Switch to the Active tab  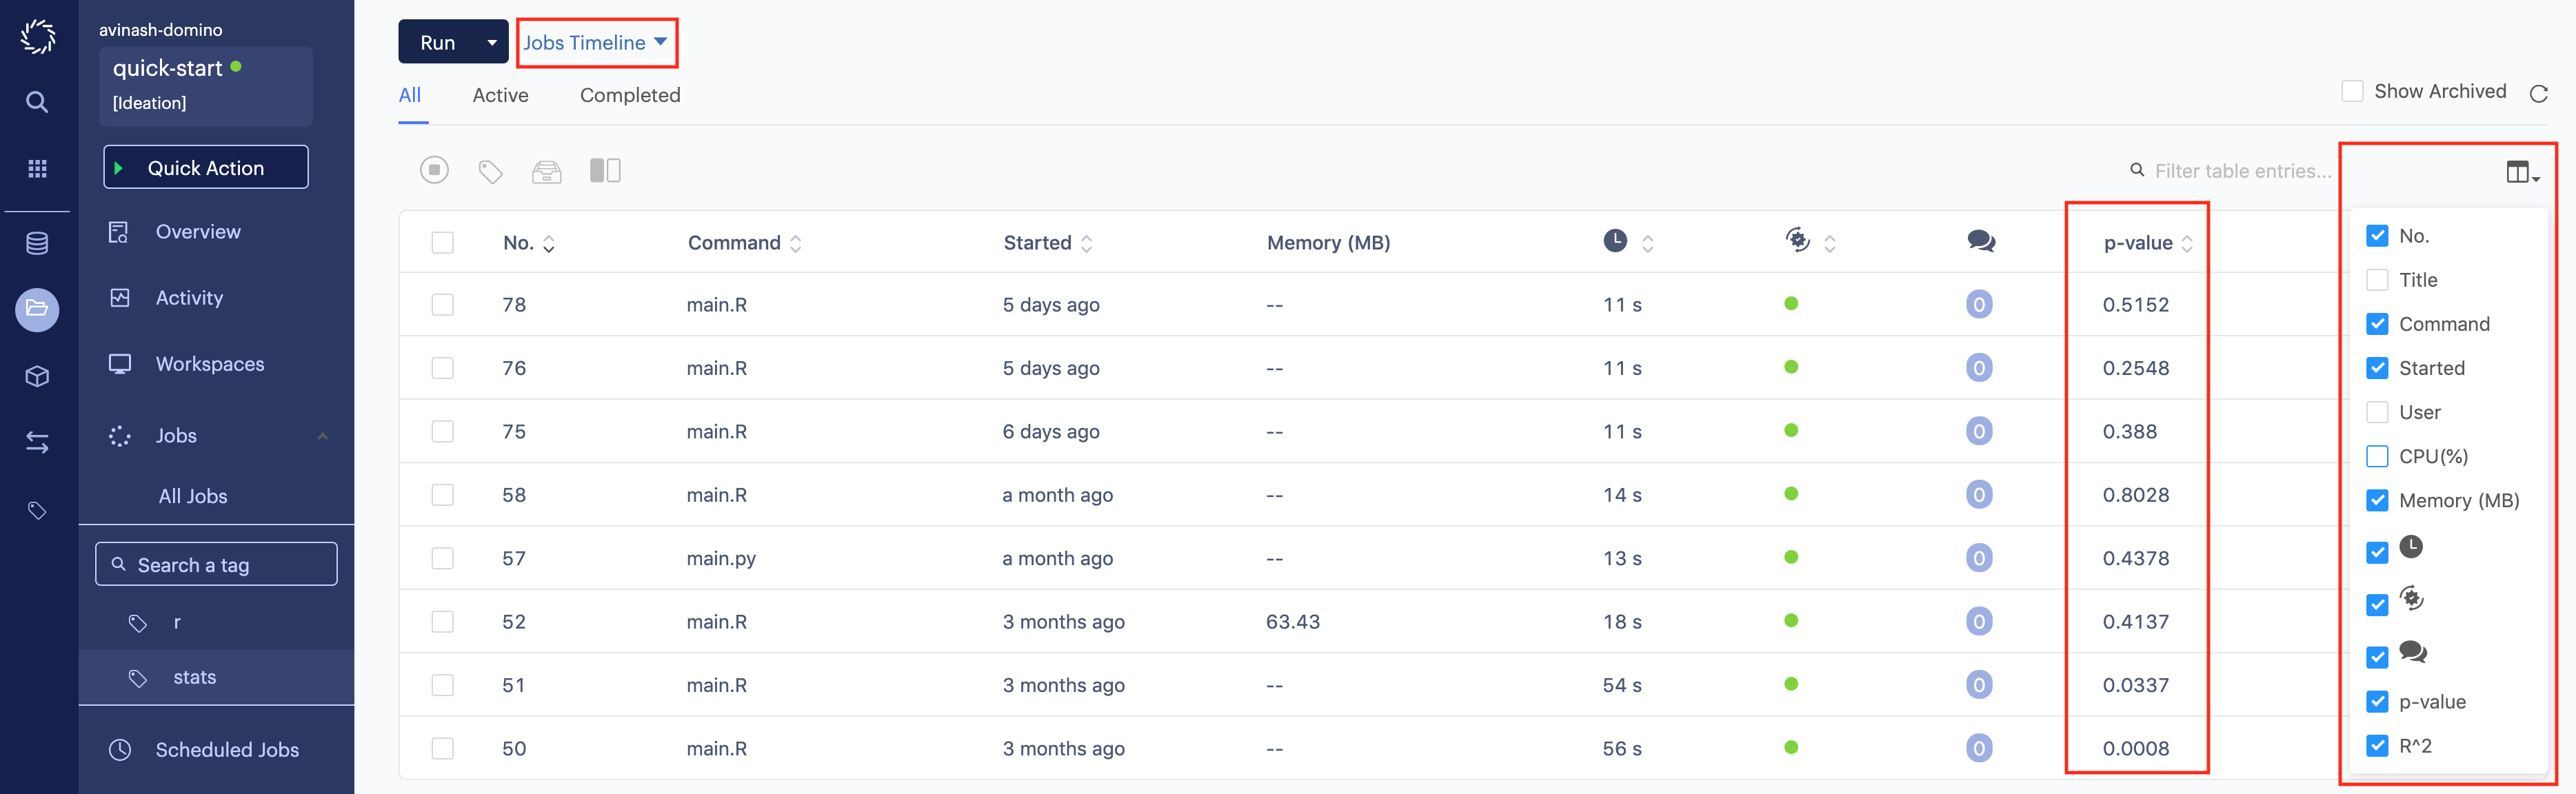[x=501, y=95]
